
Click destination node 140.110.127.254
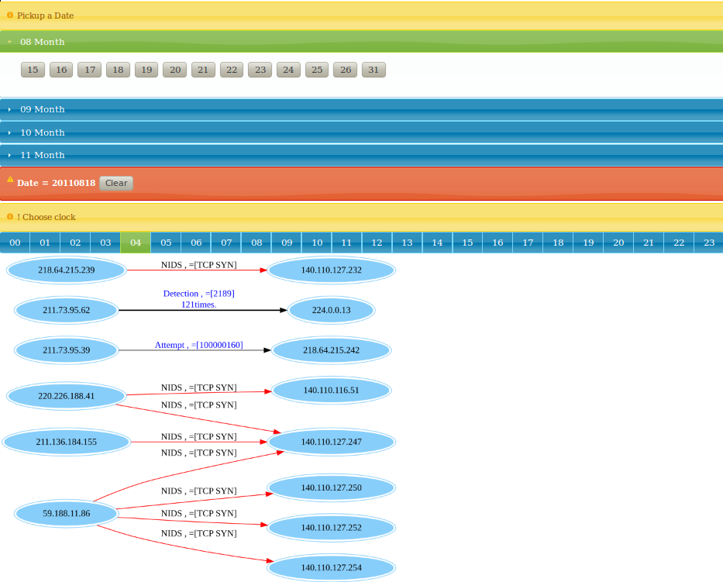tap(331, 568)
